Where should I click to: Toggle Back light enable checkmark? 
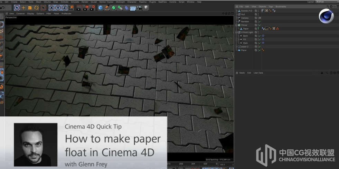coord(260,36)
